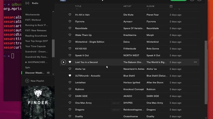Open Your Time Capsule playlist
Viewport: 213px width, 119px height.
tap(35, 46)
